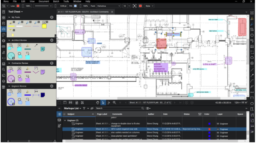Collapse the Engineer (7) group in markups list
This screenshot has height=143, width=256.
[x=65, y=120]
